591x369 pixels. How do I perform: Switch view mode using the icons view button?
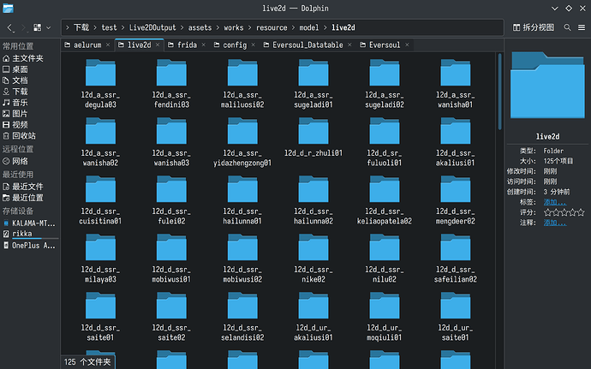(x=38, y=27)
